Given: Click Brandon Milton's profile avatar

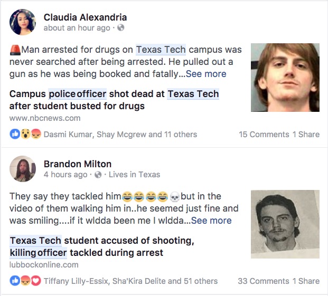Looking at the screenshot, I should coord(23,169).
